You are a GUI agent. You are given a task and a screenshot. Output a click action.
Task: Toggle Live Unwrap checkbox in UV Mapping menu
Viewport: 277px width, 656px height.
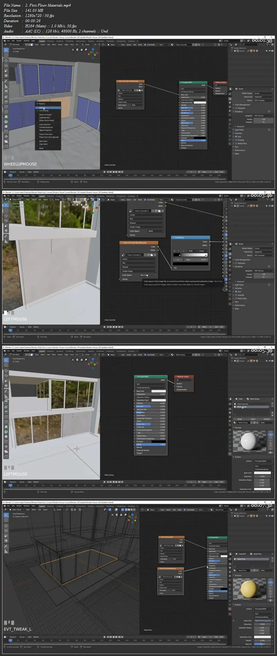[37, 110]
